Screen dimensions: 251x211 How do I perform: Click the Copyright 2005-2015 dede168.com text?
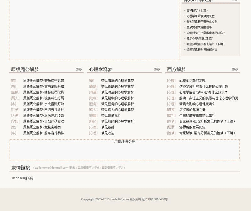point(105,199)
